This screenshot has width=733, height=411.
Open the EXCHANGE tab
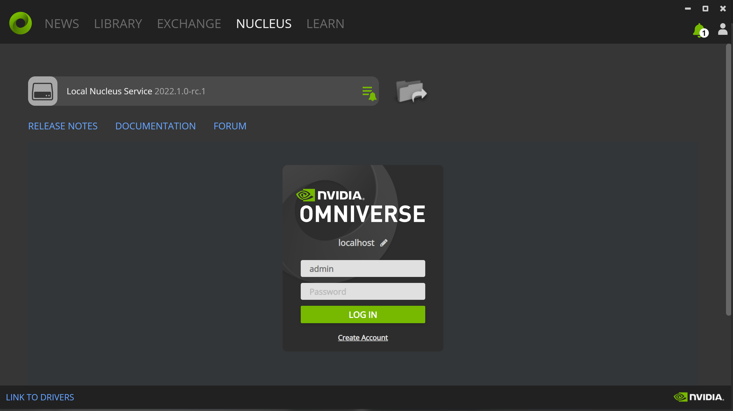click(189, 24)
